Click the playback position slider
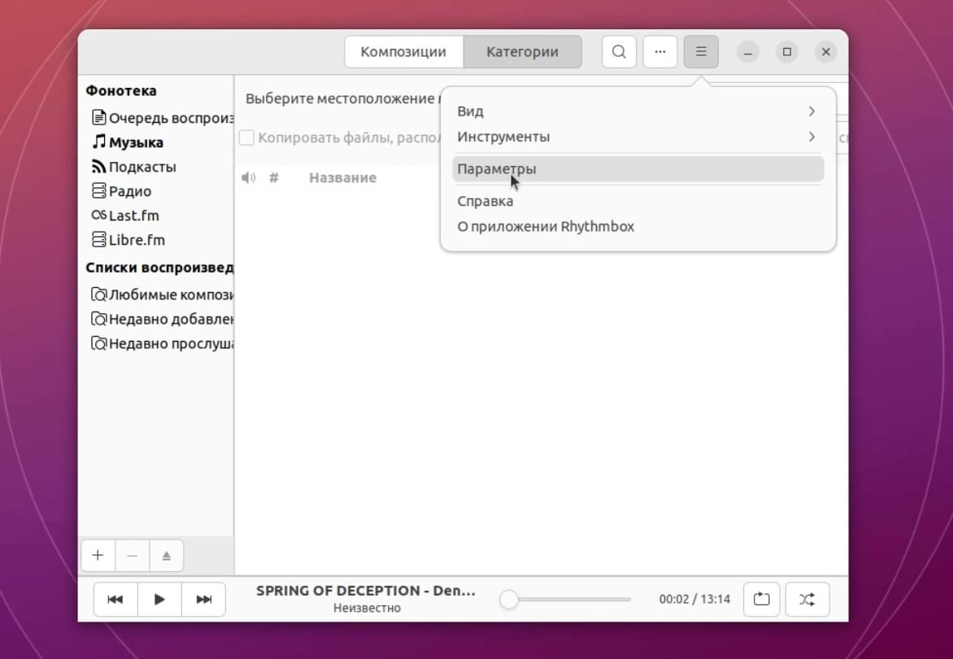953x659 pixels. pyautogui.click(x=566, y=600)
